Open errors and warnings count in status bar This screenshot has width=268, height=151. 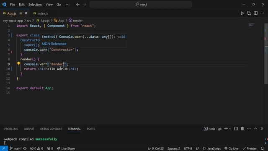click(36, 148)
